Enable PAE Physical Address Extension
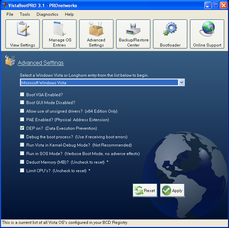 tap(22, 119)
